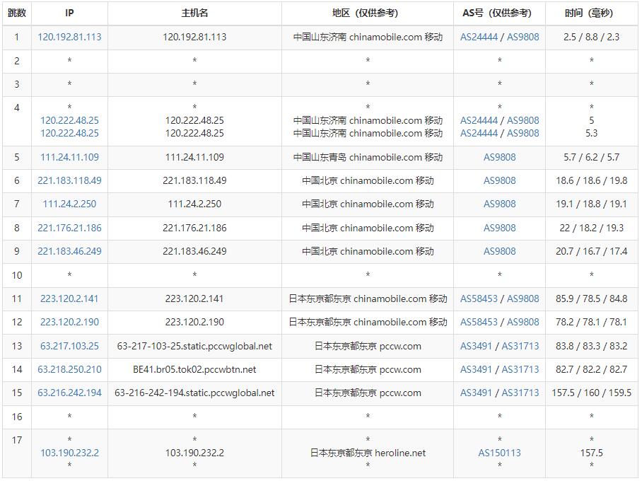The image size is (642, 481).
Task: Open the 103.190.232.2 link in IP column
Action: pos(69,453)
